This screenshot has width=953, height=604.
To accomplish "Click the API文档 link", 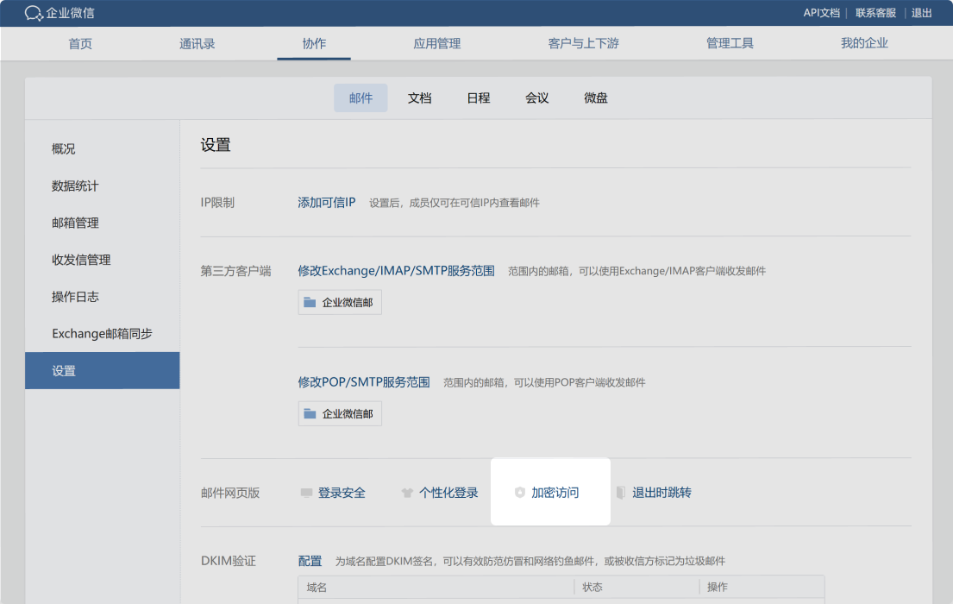I will pos(821,13).
